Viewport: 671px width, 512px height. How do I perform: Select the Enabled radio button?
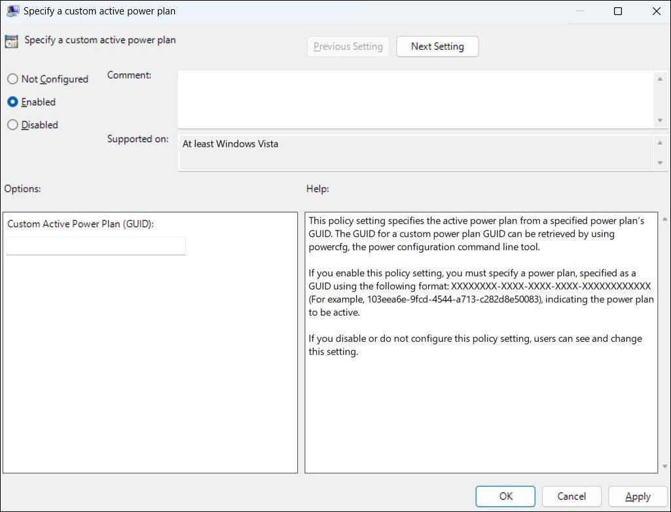(12, 101)
